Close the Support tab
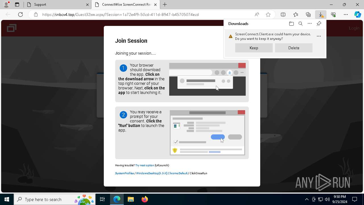Viewport: 364px width, 205px height. pos(87,5)
